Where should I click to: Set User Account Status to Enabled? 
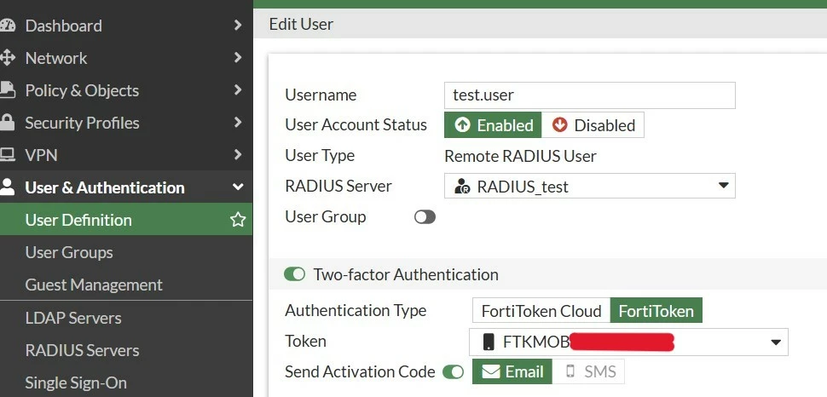(493, 125)
